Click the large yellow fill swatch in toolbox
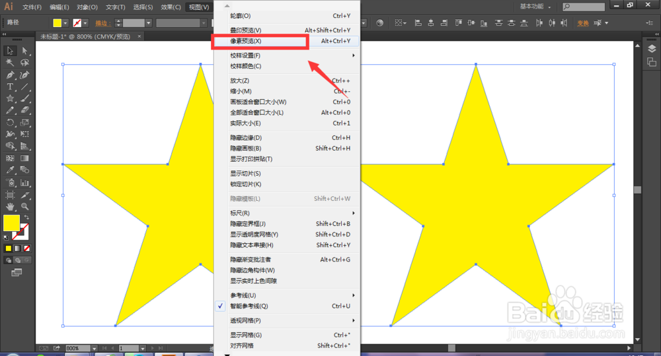 pyautogui.click(x=11, y=223)
